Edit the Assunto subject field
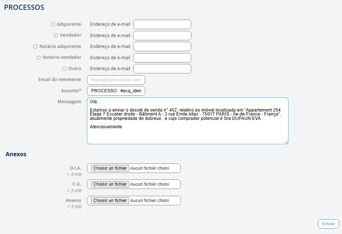Image resolution: width=342 pixels, height=234 pixels. [116, 91]
